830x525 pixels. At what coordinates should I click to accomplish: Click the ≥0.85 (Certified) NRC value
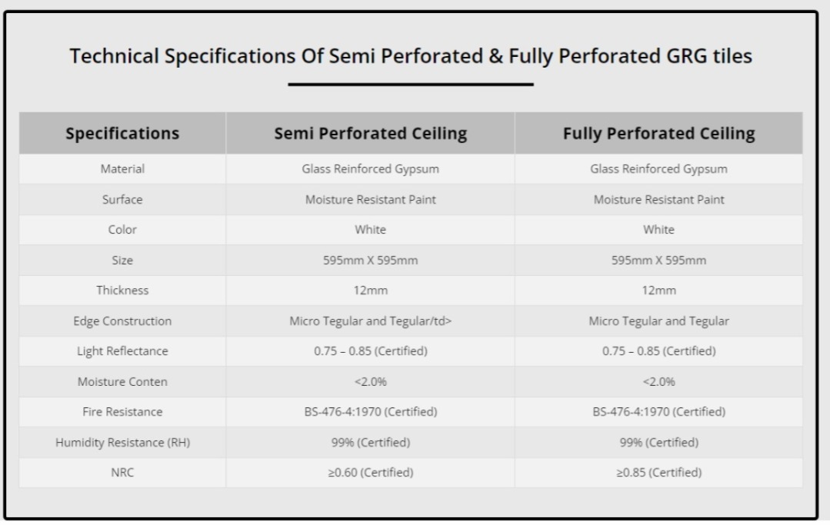(658, 473)
